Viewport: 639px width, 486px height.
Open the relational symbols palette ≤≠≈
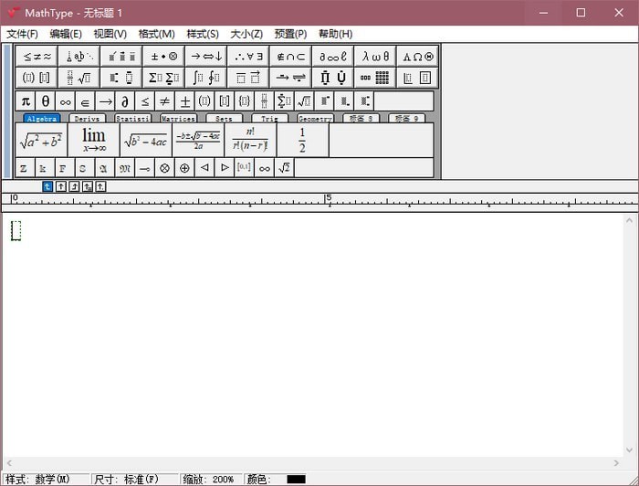(x=37, y=57)
